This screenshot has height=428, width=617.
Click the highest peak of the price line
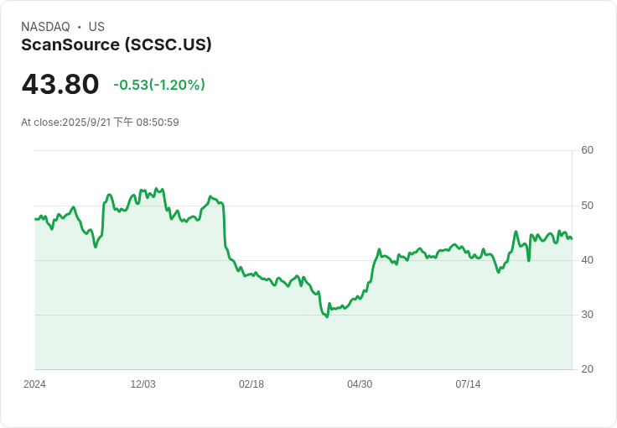click(158, 189)
